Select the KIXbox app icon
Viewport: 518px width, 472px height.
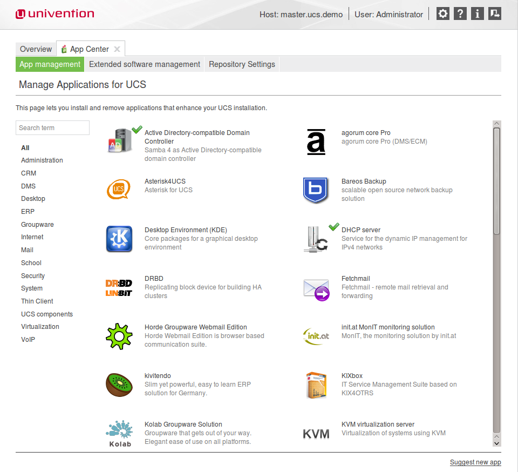coord(316,385)
